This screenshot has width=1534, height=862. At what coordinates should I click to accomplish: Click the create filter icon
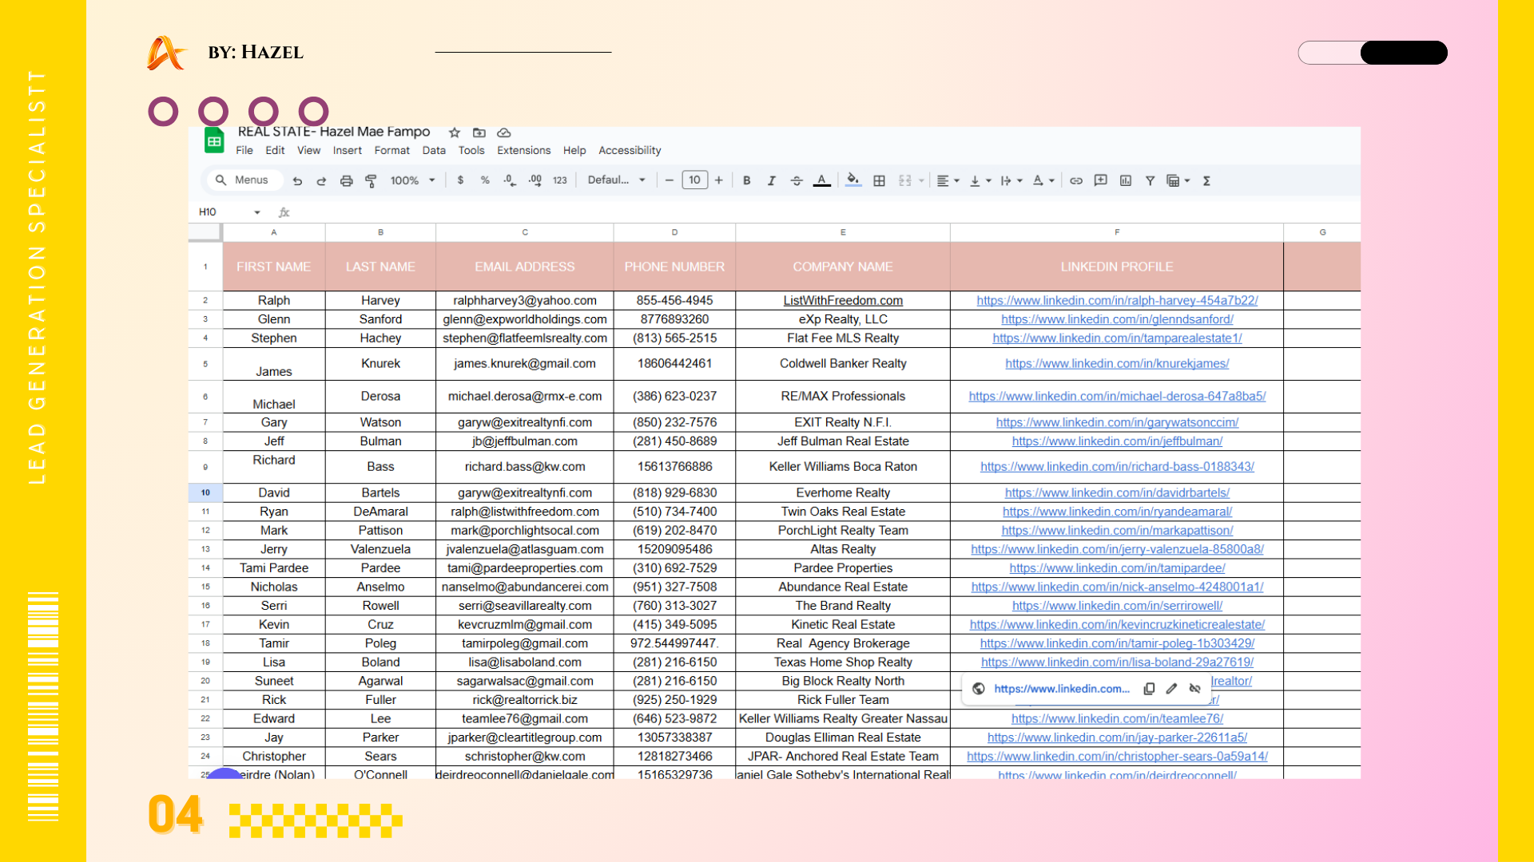point(1150,181)
